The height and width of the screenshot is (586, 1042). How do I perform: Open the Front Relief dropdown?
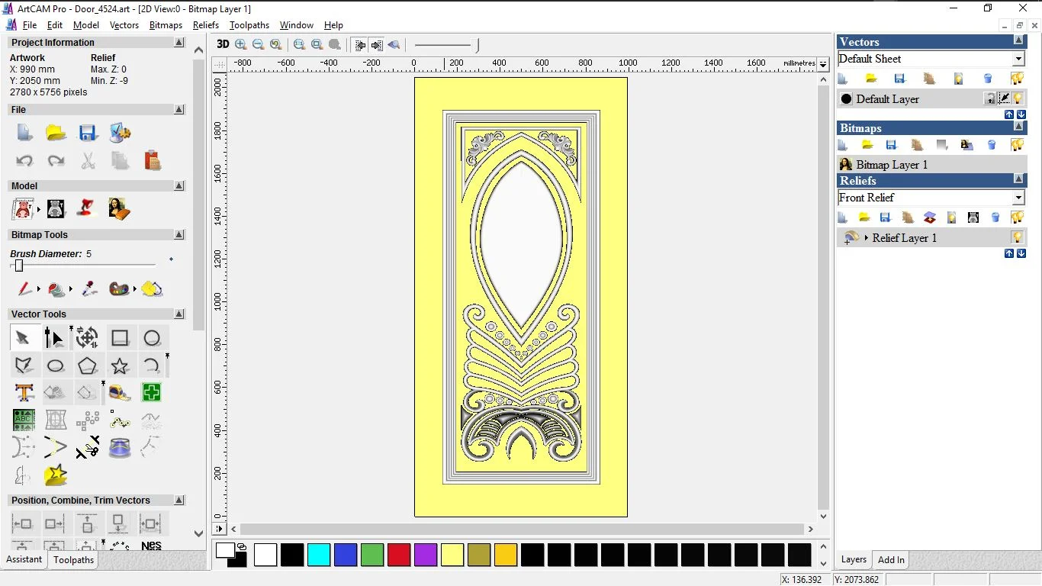[x=1018, y=198]
